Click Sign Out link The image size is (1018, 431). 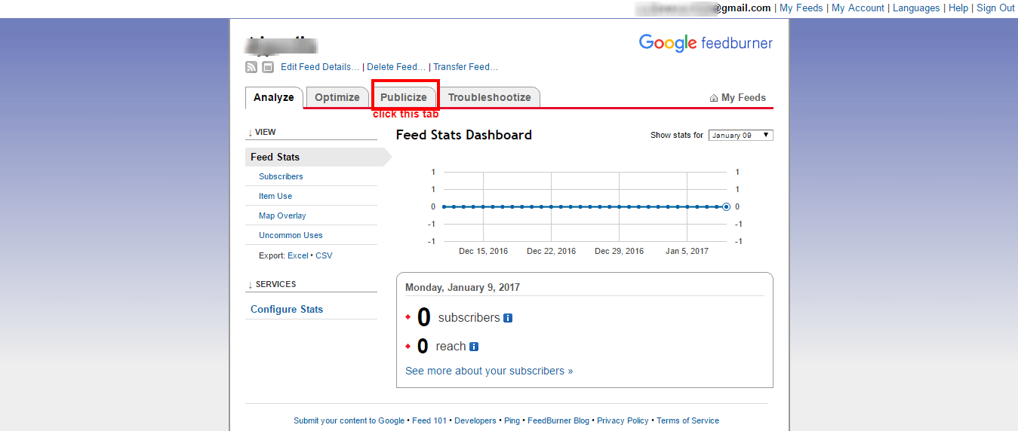click(x=995, y=8)
